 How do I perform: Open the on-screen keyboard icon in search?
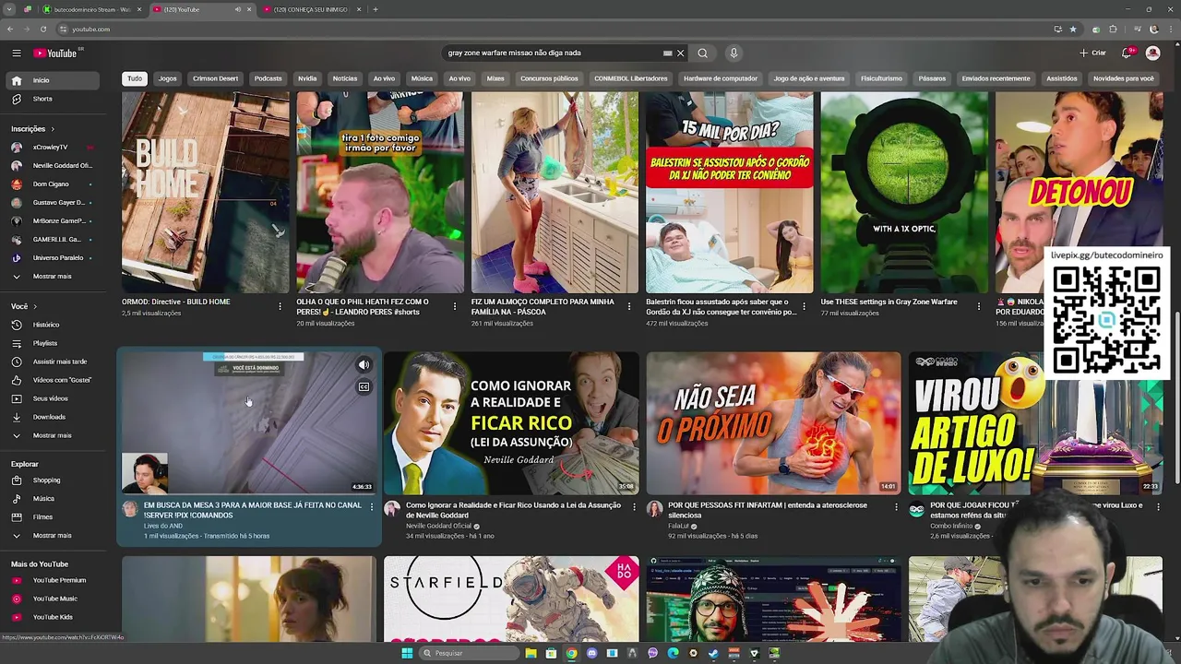point(667,53)
